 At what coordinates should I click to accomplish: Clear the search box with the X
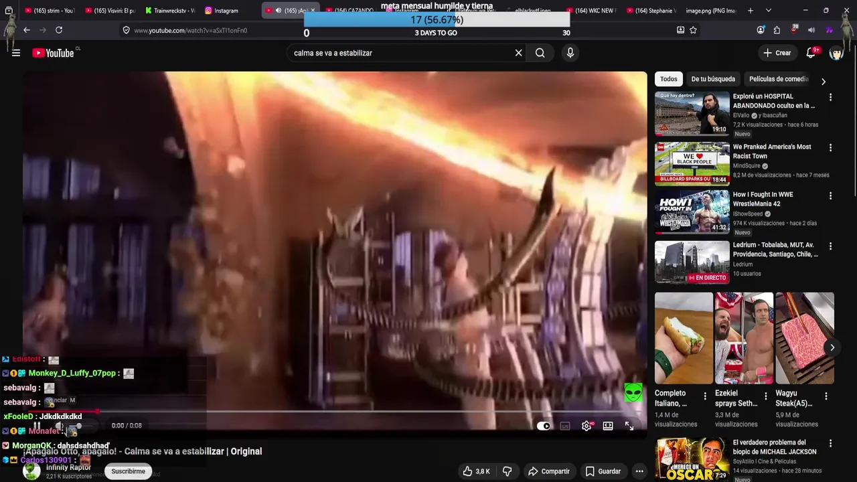pos(518,53)
